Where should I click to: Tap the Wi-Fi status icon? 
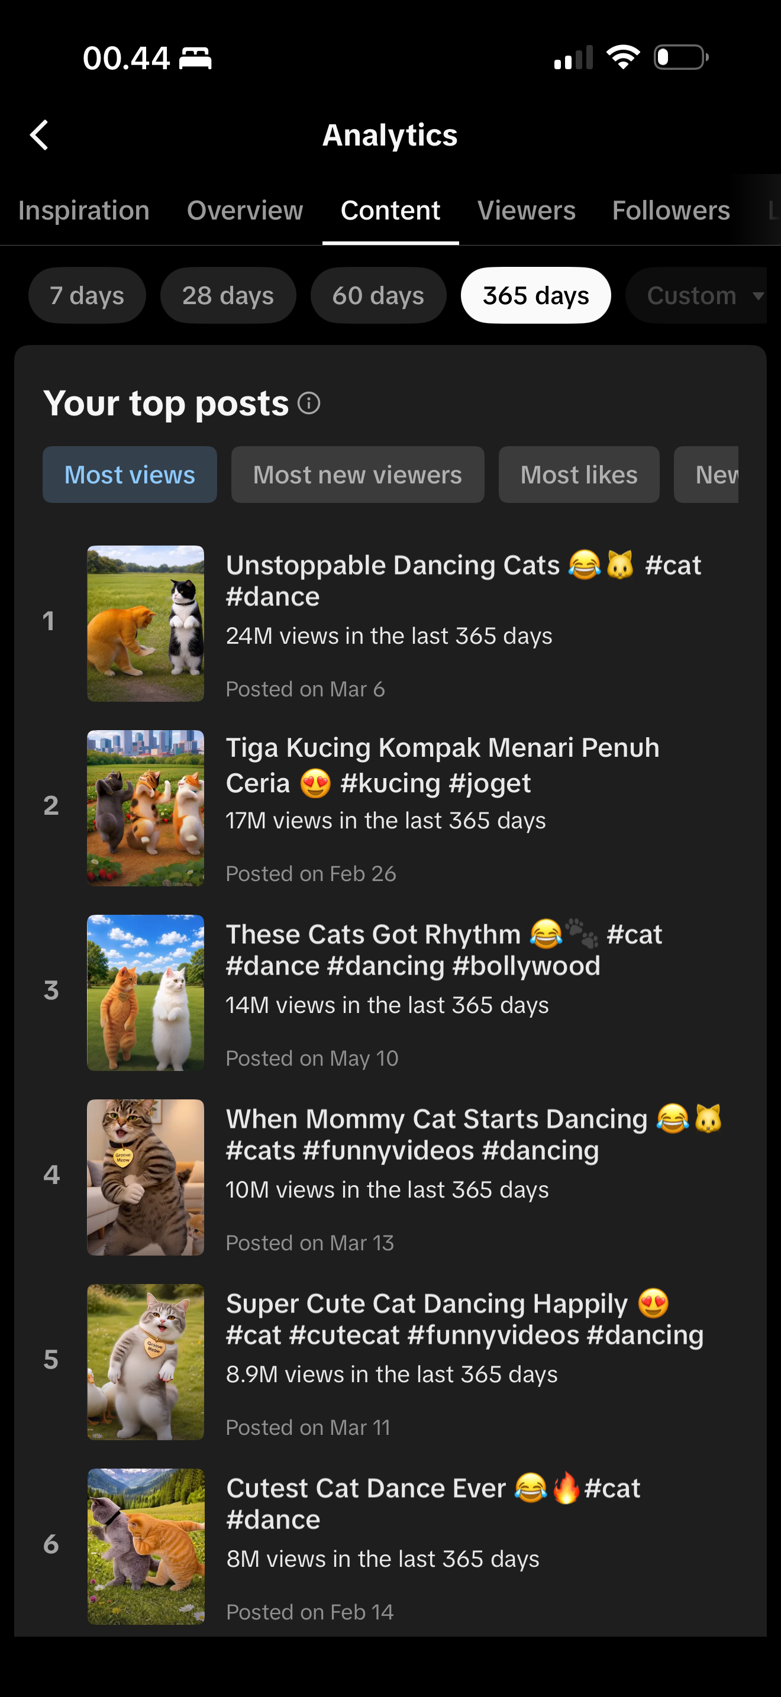623,57
